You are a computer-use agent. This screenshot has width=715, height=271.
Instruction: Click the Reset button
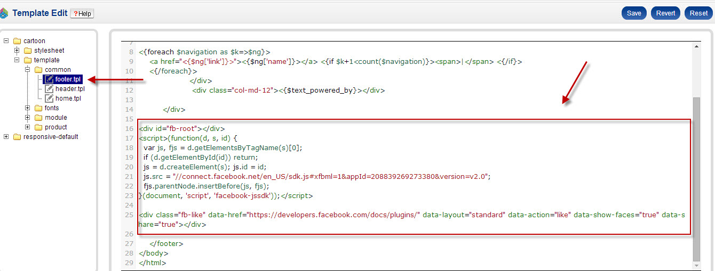[698, 13]
